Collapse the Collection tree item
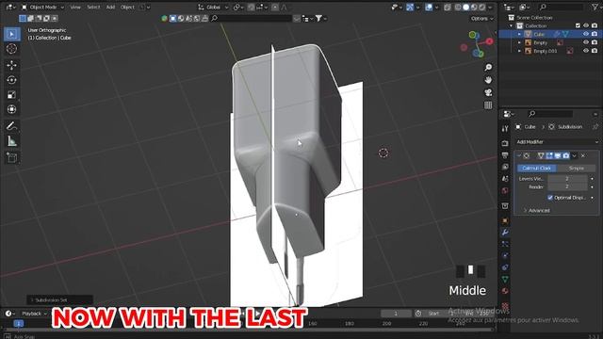This screenshot has width=603, height=339. point(511,25)
